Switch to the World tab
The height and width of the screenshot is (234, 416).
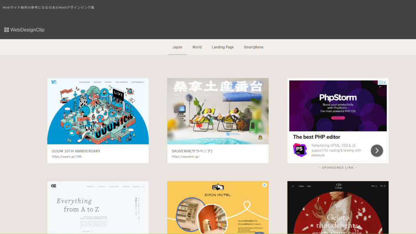(197, 47)
